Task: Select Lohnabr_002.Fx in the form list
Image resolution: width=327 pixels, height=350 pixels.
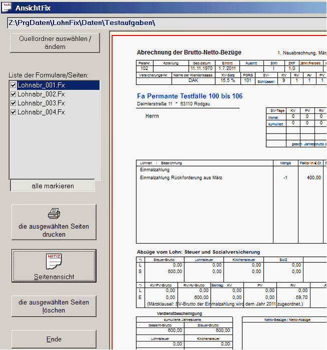Action: click(x=41, y=94)
